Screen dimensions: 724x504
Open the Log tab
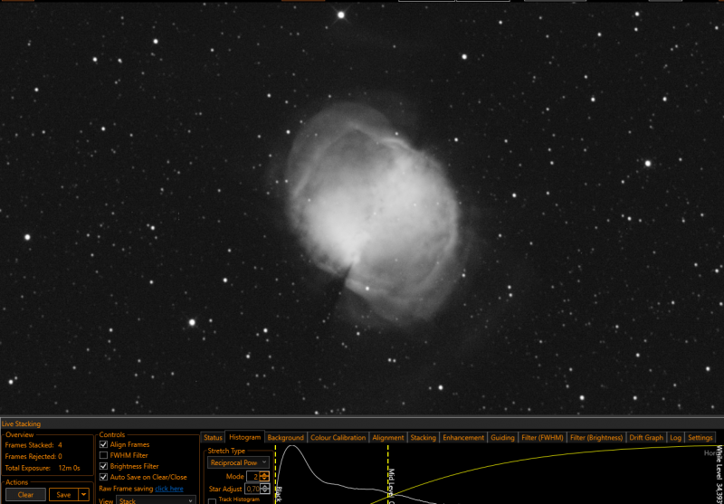pyautogui.click(x=675, y=438)
